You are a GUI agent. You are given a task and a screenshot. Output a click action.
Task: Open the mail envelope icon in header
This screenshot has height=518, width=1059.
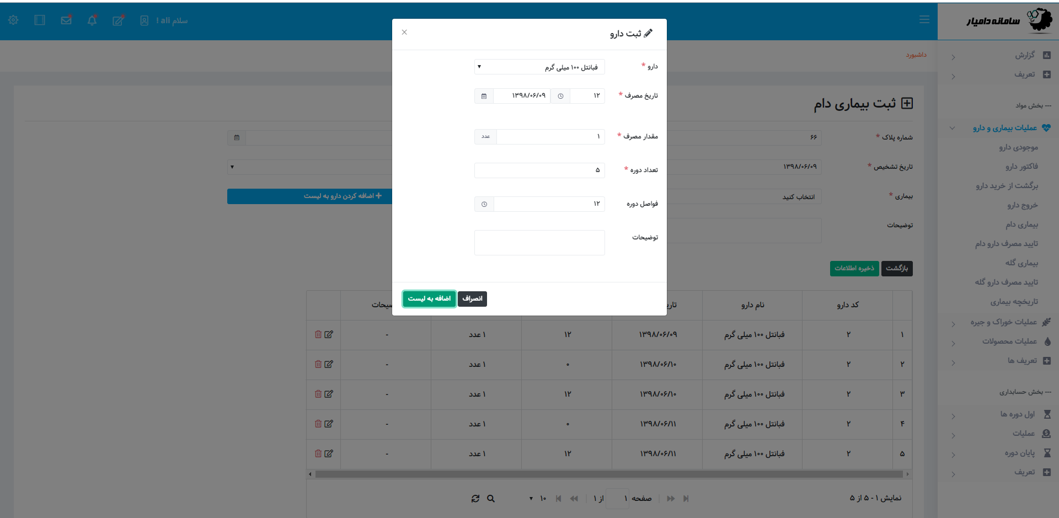tap(66, 20)
